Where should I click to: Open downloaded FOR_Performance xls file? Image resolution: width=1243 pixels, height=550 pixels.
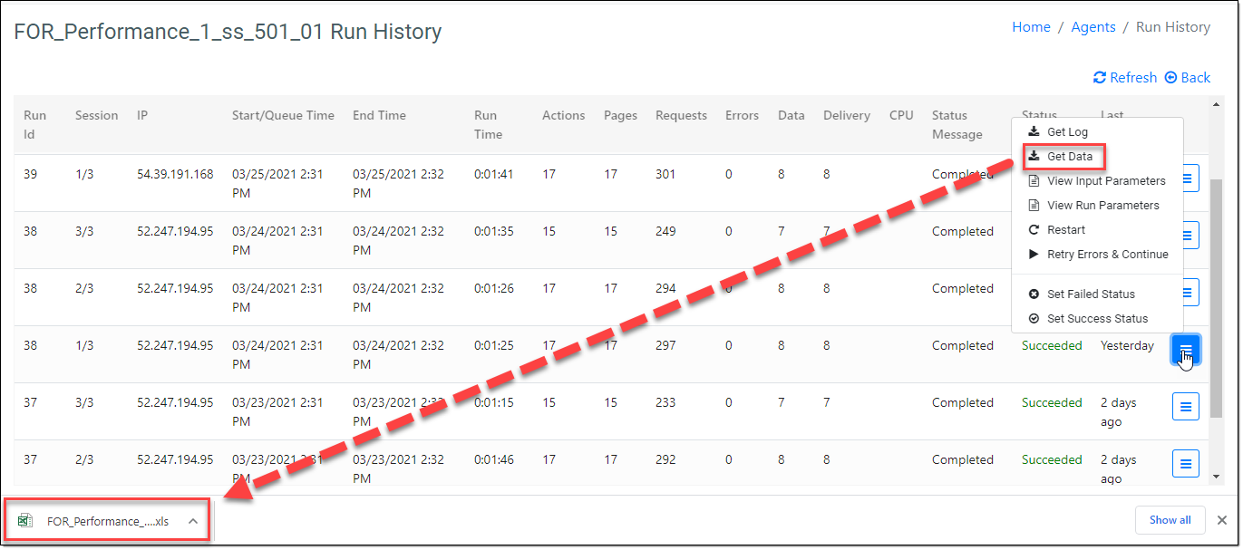(x=95, y=521)
